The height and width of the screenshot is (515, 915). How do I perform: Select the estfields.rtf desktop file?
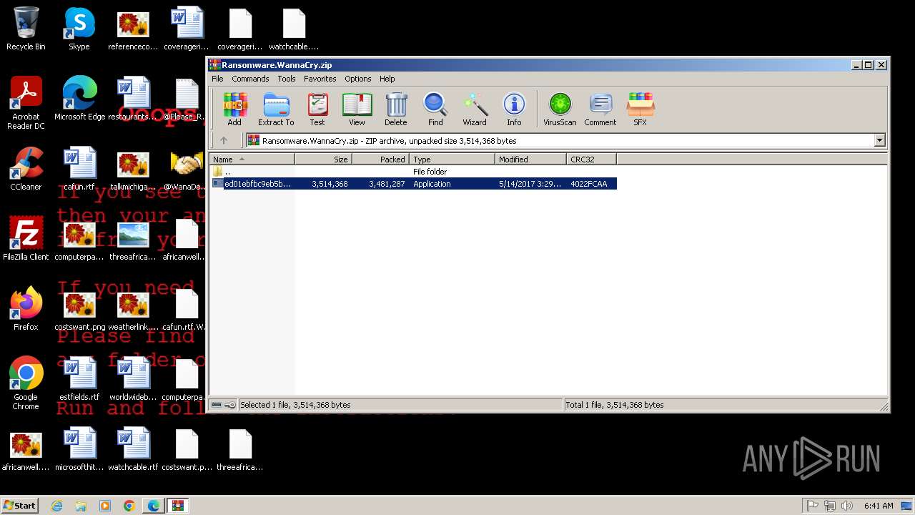click(x=79, y=379)
